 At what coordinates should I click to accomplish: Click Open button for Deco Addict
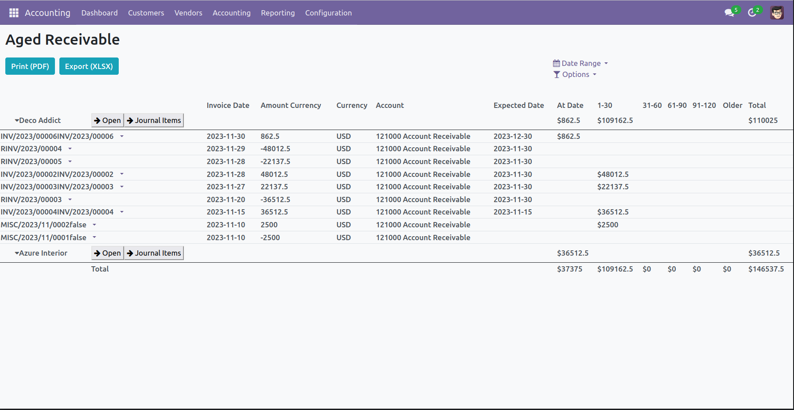(107, 120)
